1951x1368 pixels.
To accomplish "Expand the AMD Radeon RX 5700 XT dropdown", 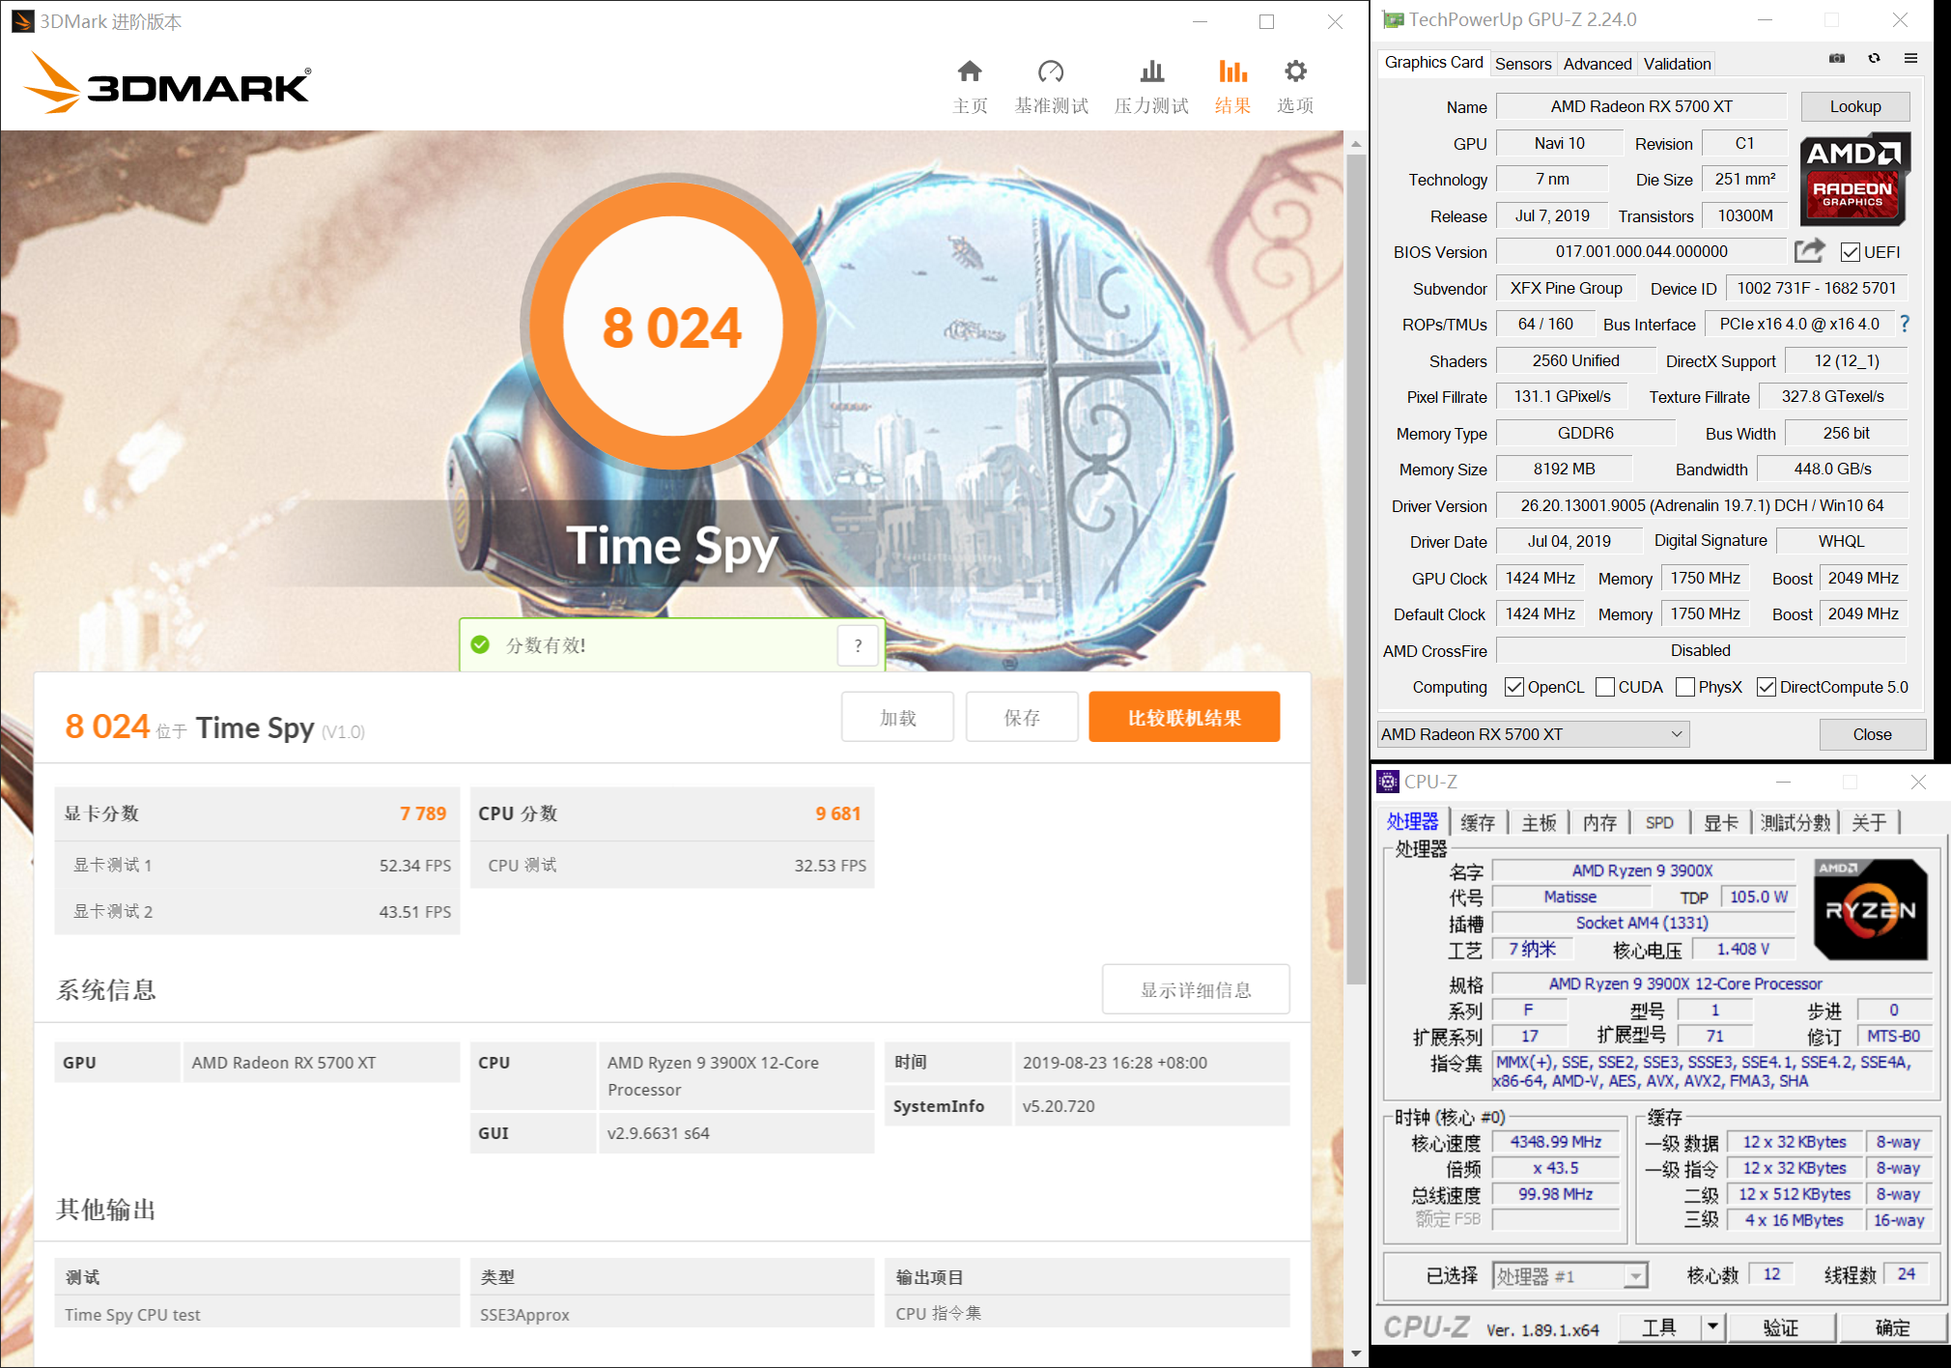I will point(1677,734).
